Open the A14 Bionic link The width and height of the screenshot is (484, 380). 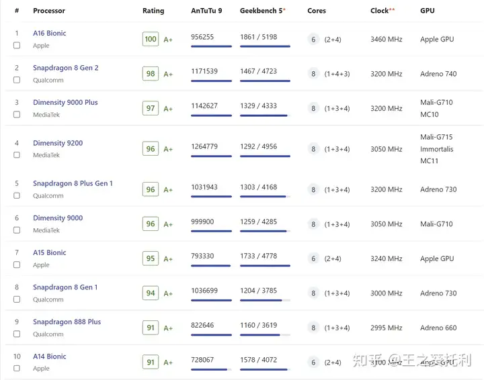click(x=49, y=357)
